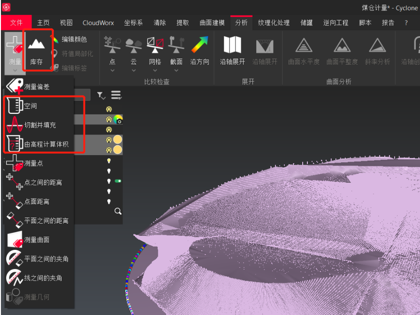
Task: Click the 斜率分析 slope analysis icon
Action: (x=377, y=45)
